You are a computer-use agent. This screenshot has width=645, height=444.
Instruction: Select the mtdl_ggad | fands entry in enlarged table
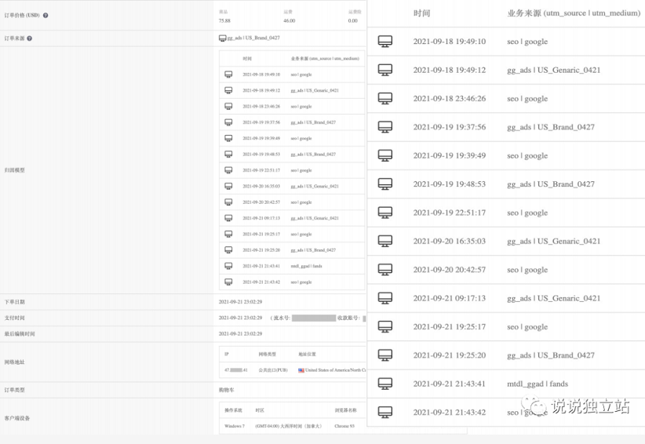537,384
